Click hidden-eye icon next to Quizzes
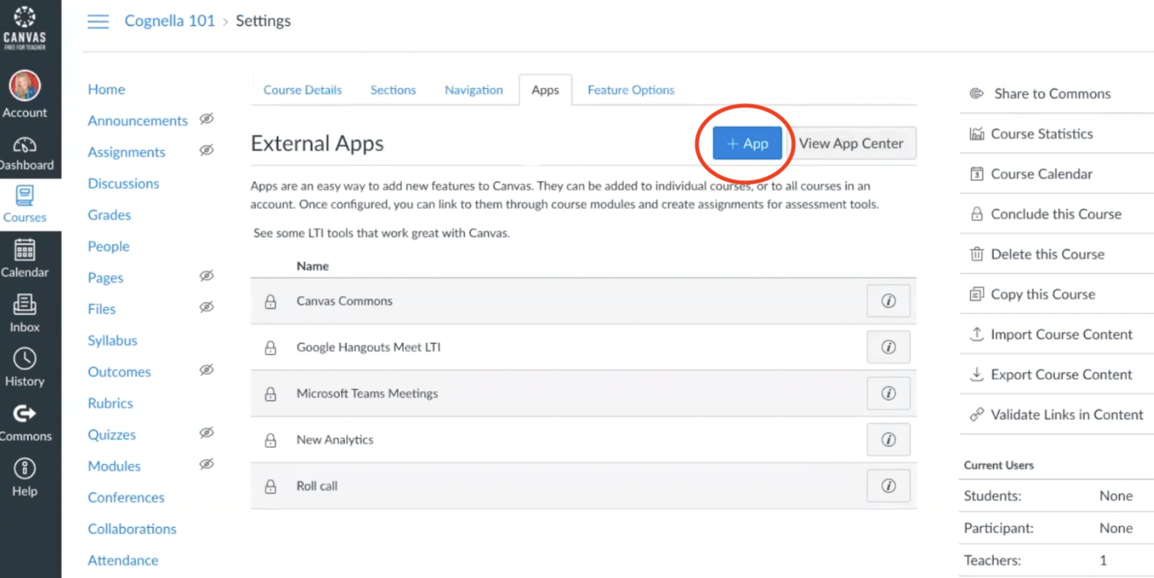 pyautogui.click(x=207, y=433)
